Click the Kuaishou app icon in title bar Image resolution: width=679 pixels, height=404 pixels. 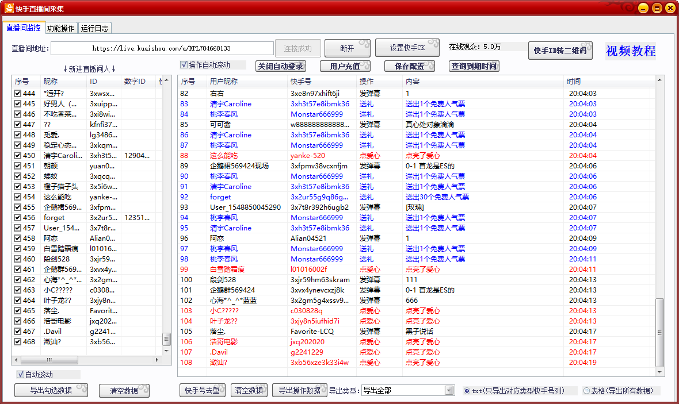coord(9,8)
